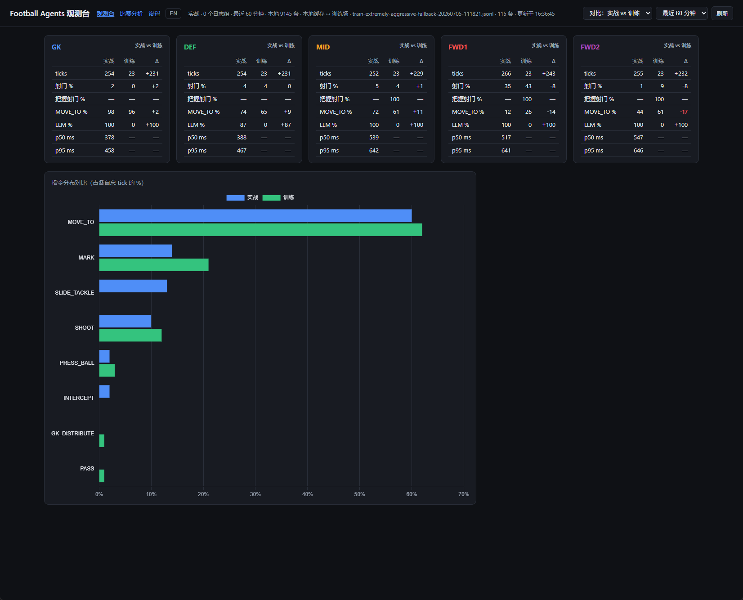The image size is (743, 600).
Task: Toggle the 训练 legend swatch in chart
Action: point(271,197)
